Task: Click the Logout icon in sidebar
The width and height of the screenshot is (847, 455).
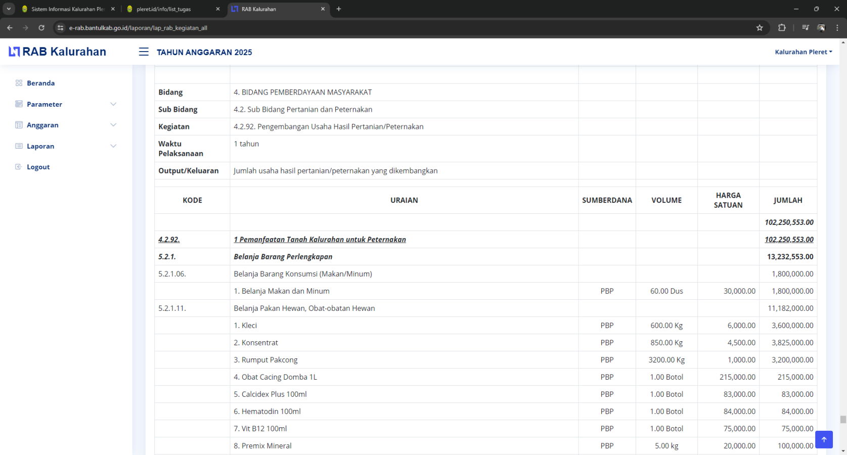Action: click(x=19, y=167)
